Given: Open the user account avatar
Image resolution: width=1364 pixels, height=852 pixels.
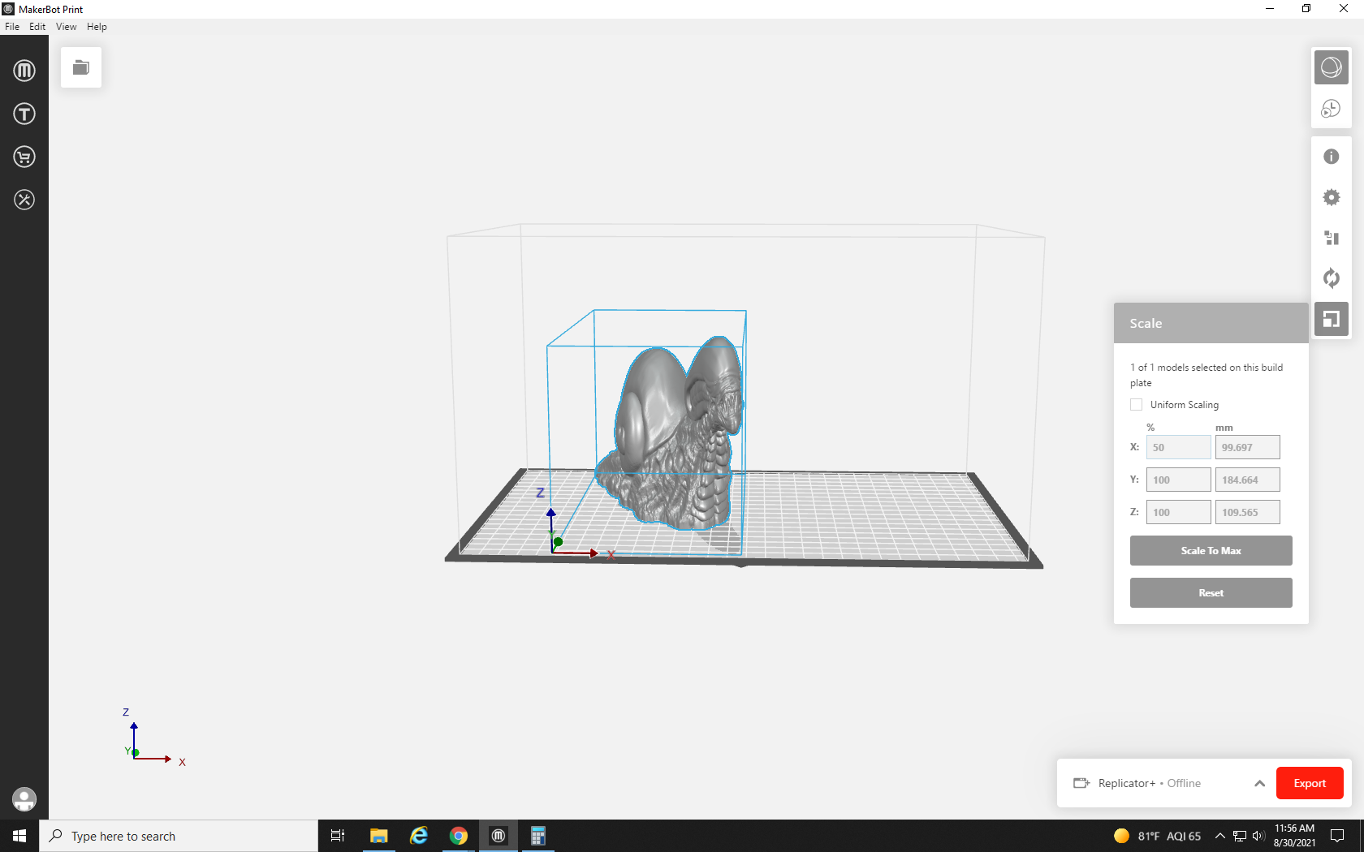Looking at the screenshot, I should coord(24,799).
